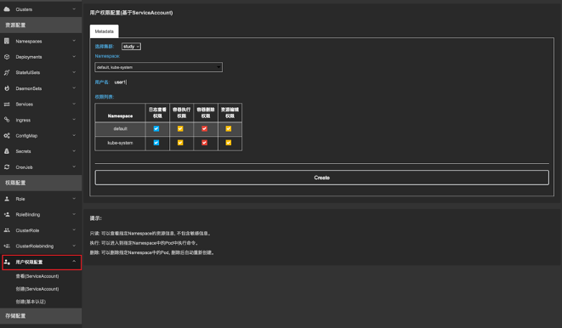Open 创建(基本认证) submenu item
This screenshot has height=328, width=562.
(31, 302)
